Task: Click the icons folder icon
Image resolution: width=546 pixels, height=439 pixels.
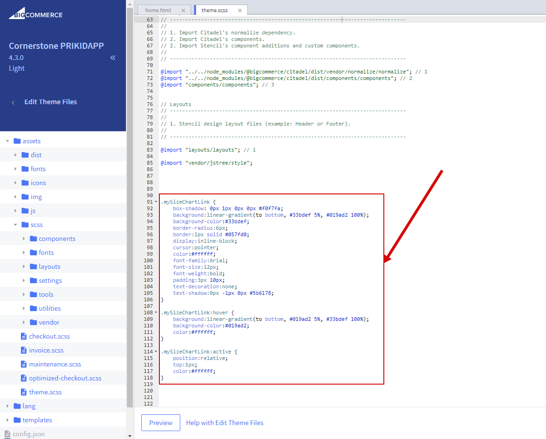Action: click(25, 183)
